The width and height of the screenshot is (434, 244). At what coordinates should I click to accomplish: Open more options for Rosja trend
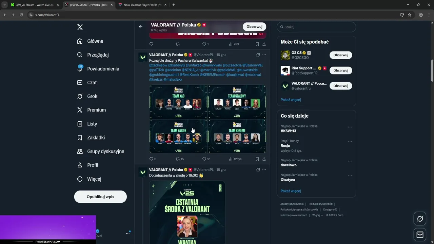point(350,142)
